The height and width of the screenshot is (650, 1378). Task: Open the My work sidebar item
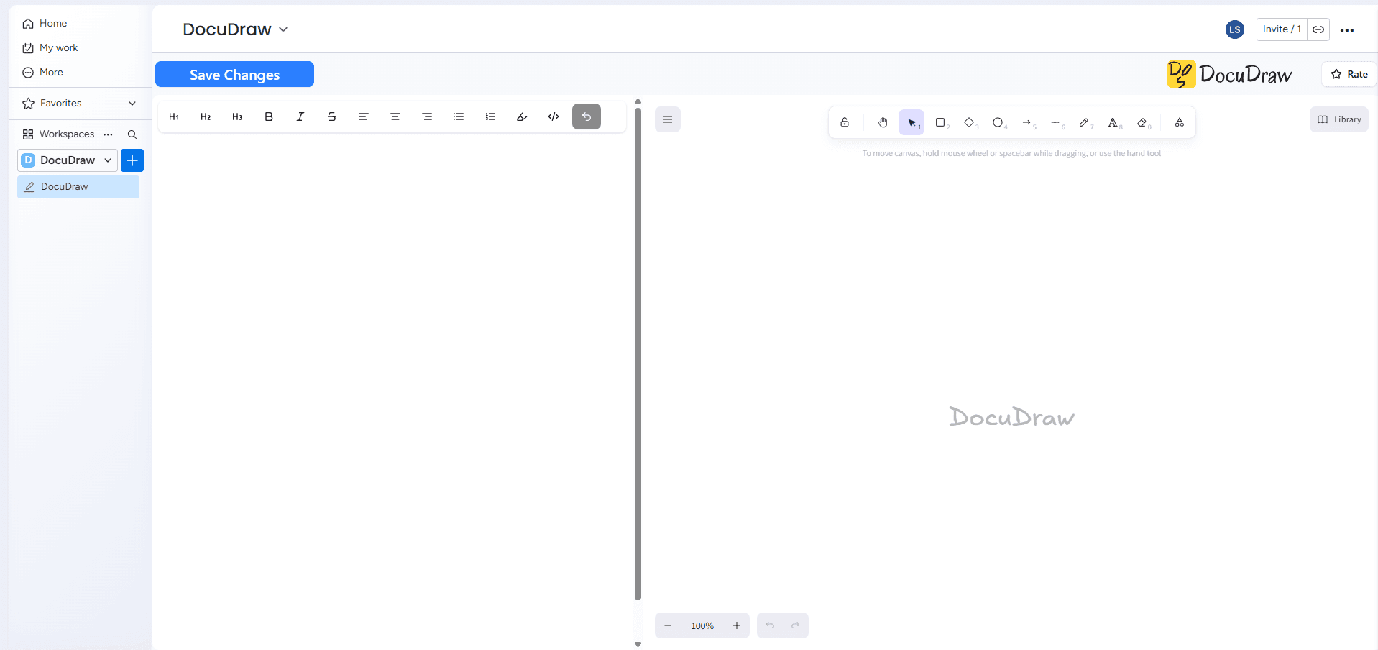(x=58, y=47)
